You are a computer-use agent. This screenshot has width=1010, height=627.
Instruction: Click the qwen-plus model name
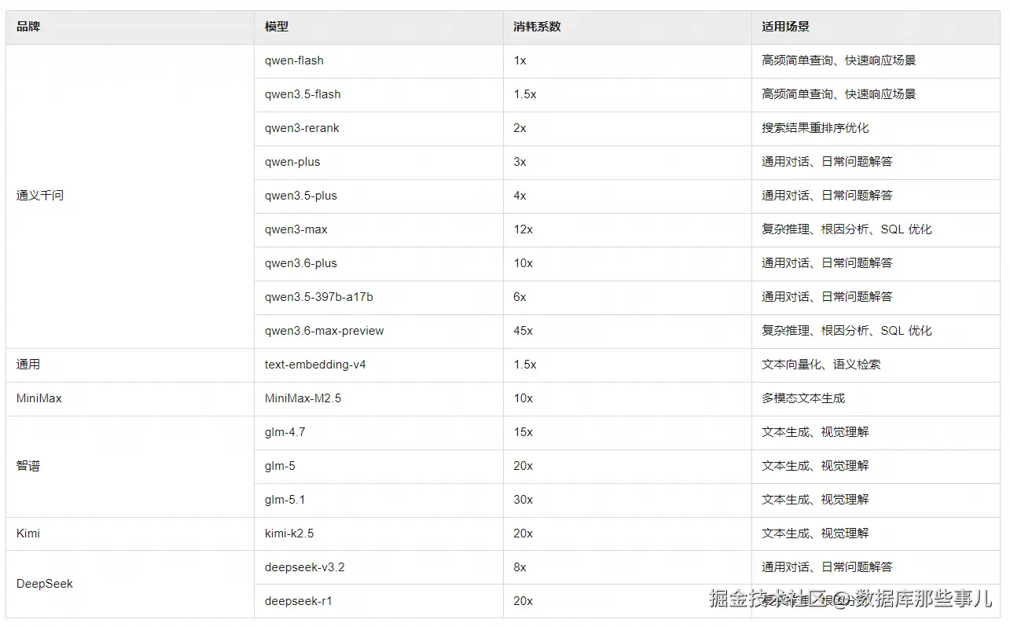[292, 162]
